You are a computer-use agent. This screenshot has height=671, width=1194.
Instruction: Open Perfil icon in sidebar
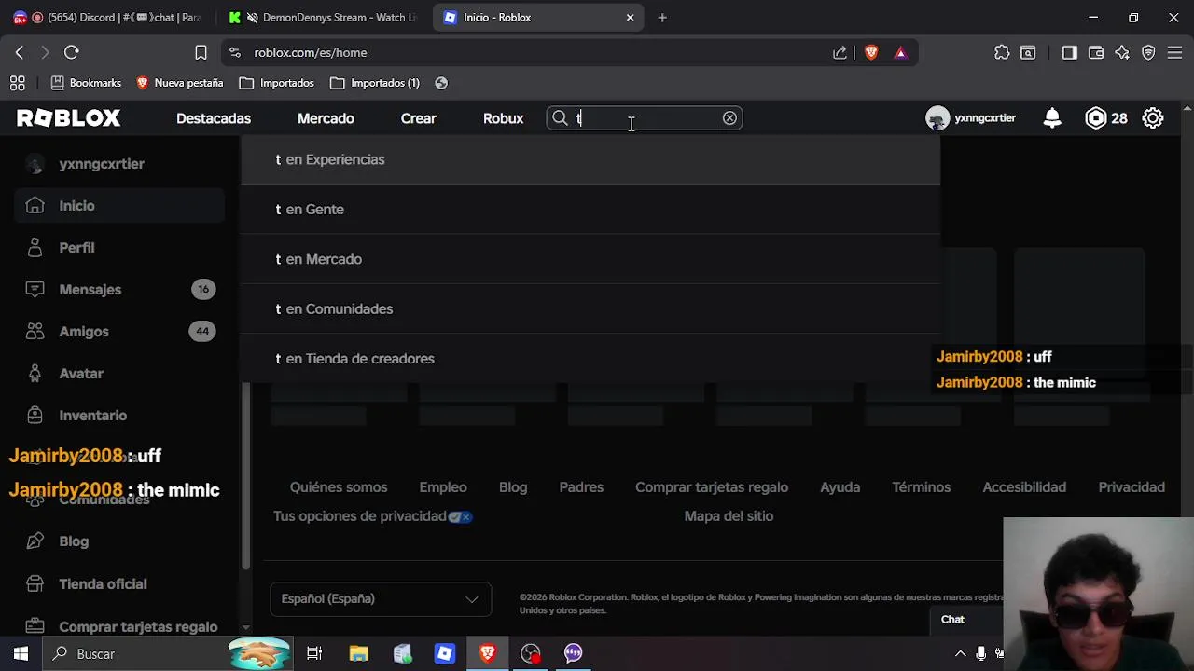(35, 247)
